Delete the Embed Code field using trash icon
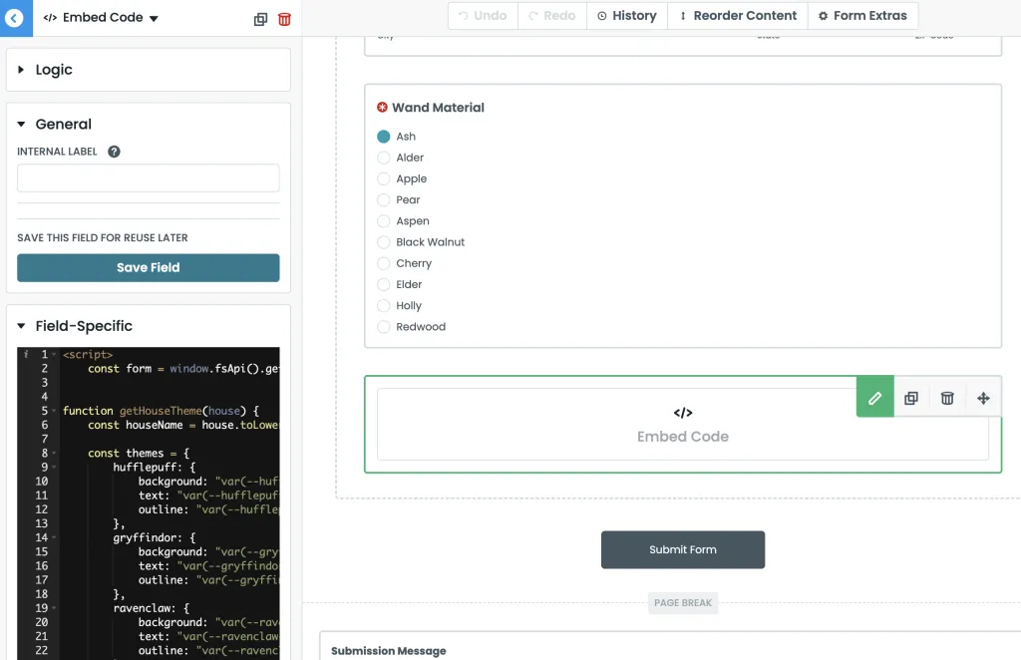Image resolution: width=1021 pixels, height=660 pixels. tap(946, 397)
